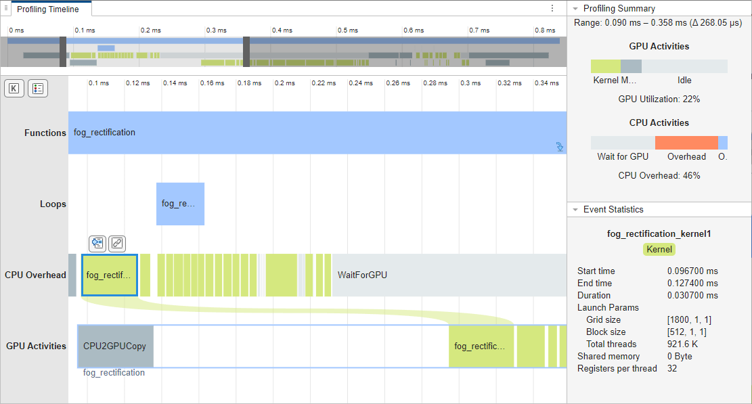
Task: Click the keyboard shortcuts K icon
Action: (x=14, y=88)
